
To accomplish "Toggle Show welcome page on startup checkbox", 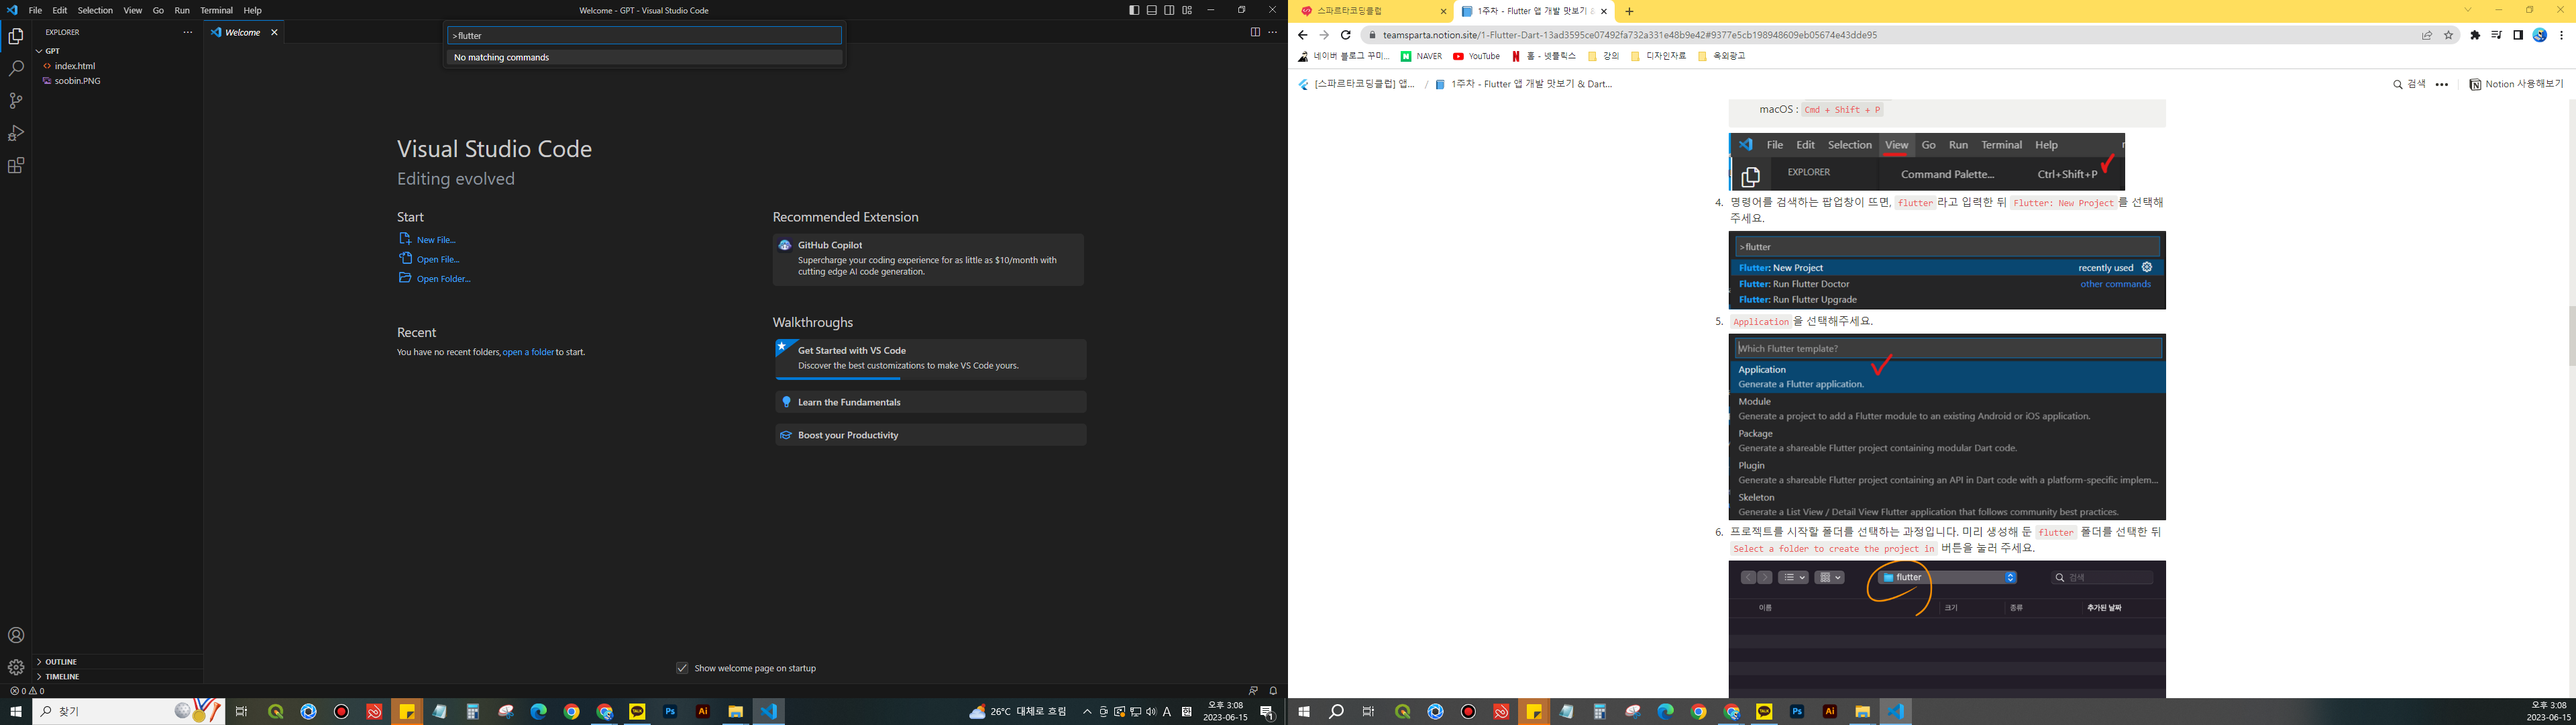I will tap(682, 668).
